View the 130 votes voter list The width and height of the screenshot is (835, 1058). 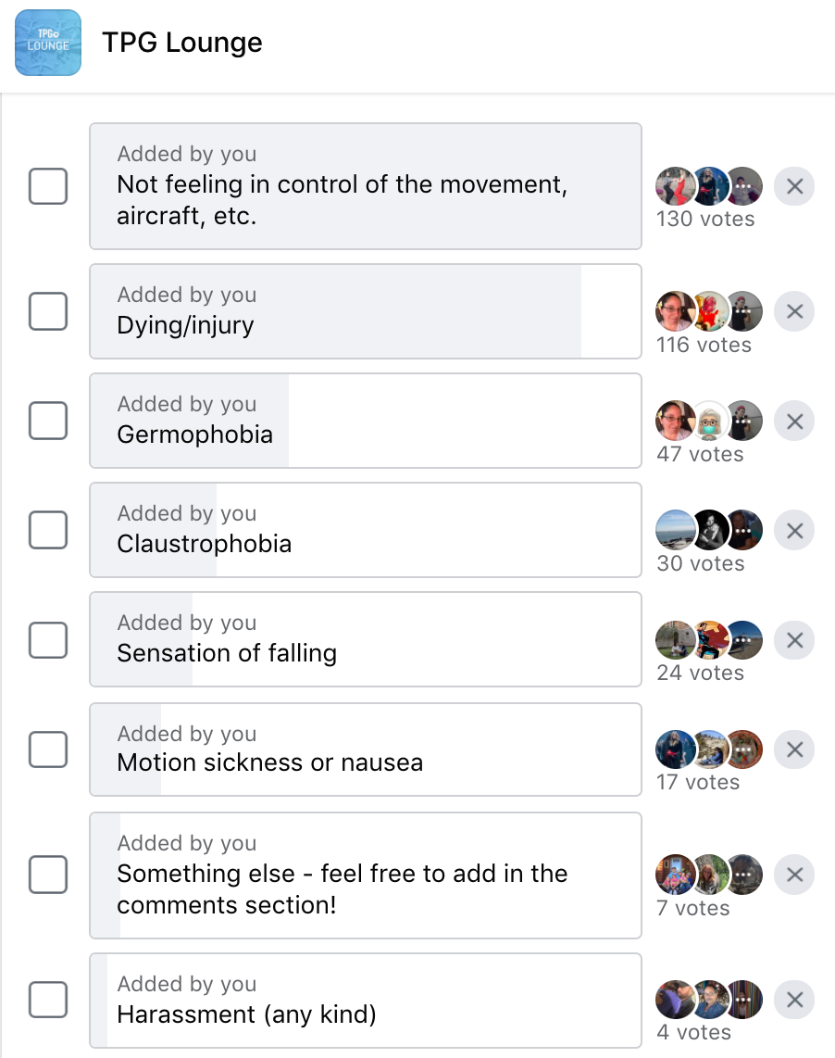tap(705, 220)
